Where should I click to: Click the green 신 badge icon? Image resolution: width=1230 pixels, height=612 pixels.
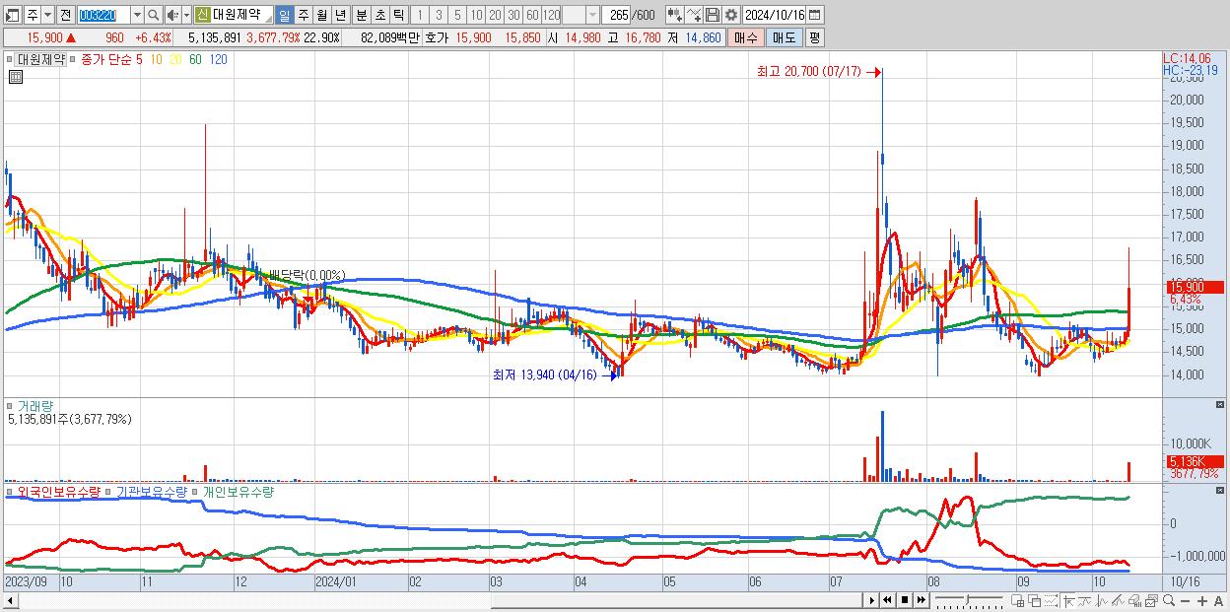pos(202,15)
